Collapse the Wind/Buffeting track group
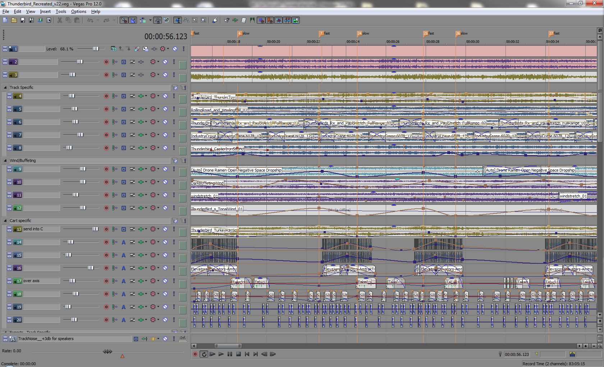 (5, 160)
